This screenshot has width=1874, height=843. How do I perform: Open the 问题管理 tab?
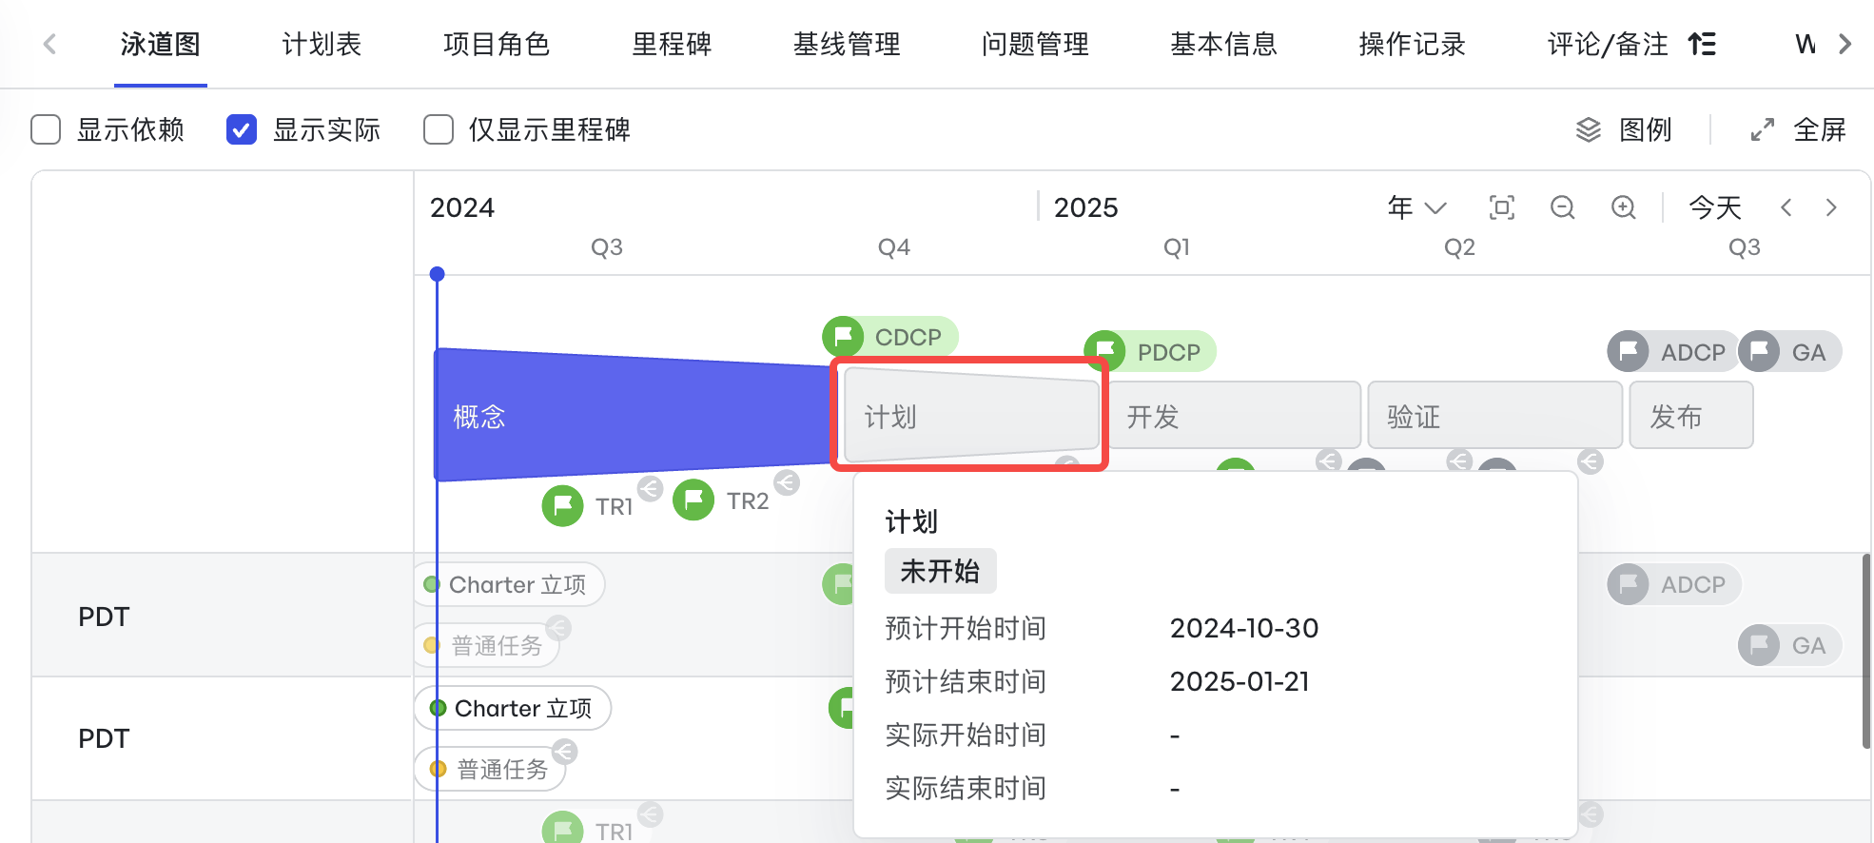pos(1035,44)
